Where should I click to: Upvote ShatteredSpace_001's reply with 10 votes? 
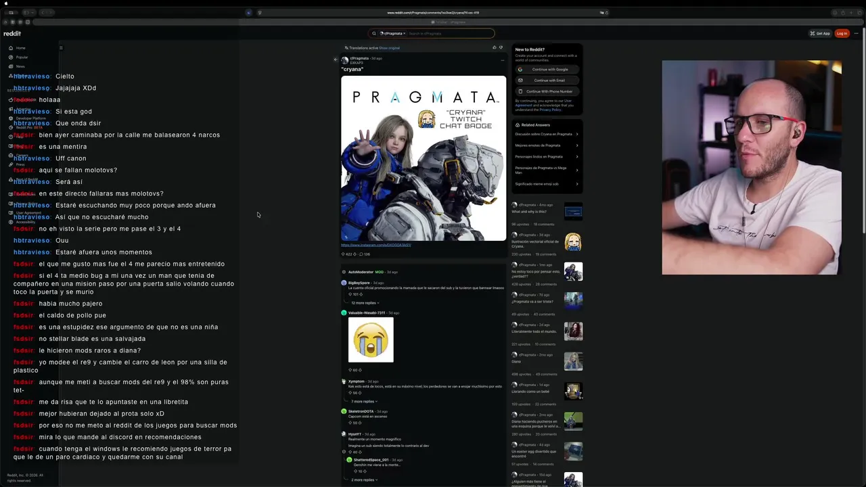tap(356, 471)
